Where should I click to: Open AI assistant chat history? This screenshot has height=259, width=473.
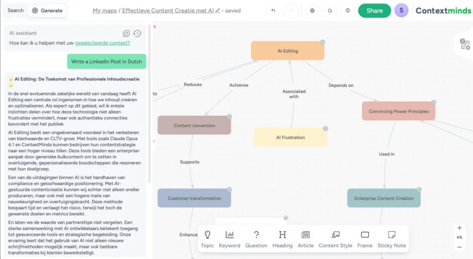[x=137, y=34]
